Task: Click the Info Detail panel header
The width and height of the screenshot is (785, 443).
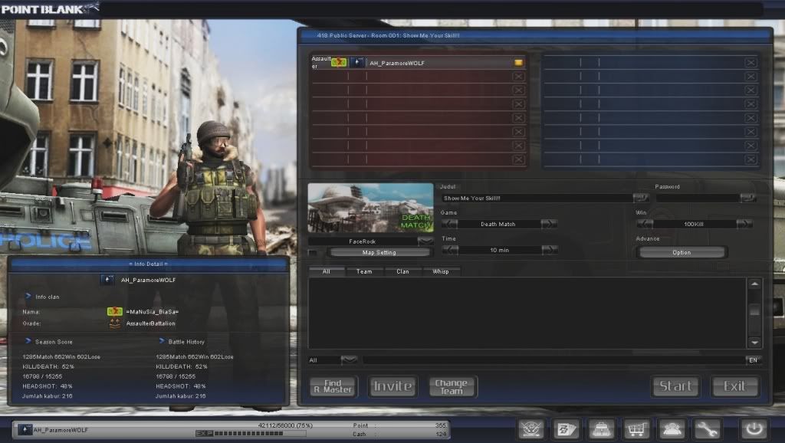Action: [148, 264]
